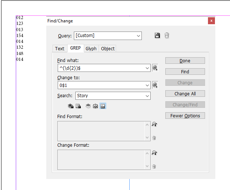Toggle Include Footnotes search option

click(103, 106)
